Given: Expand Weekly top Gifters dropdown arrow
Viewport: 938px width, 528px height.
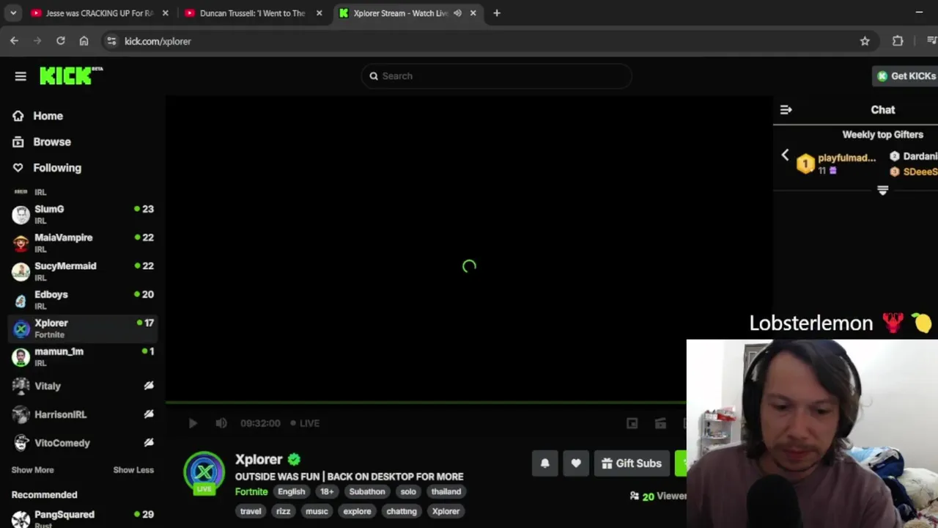Looking at the screenshot, I should [x=882, y=190].
